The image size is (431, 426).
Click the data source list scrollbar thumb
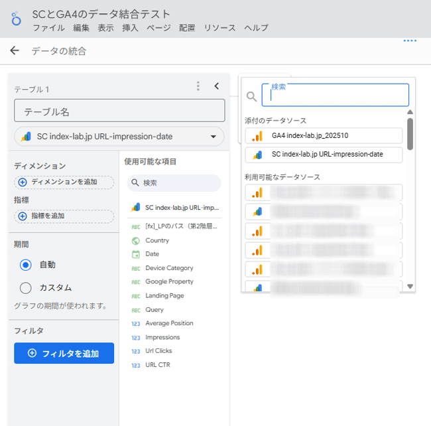tap(410, 134)
